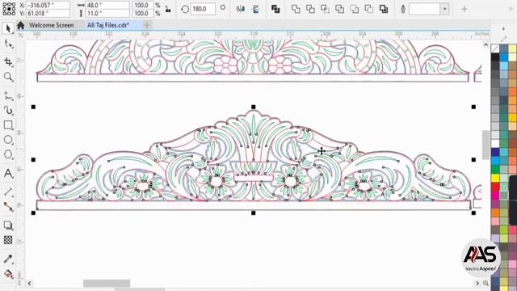Mirror the selection horizontally
The width and height of the screenshot is (517, 291).
pyautogui.click(x=241, y=9)
